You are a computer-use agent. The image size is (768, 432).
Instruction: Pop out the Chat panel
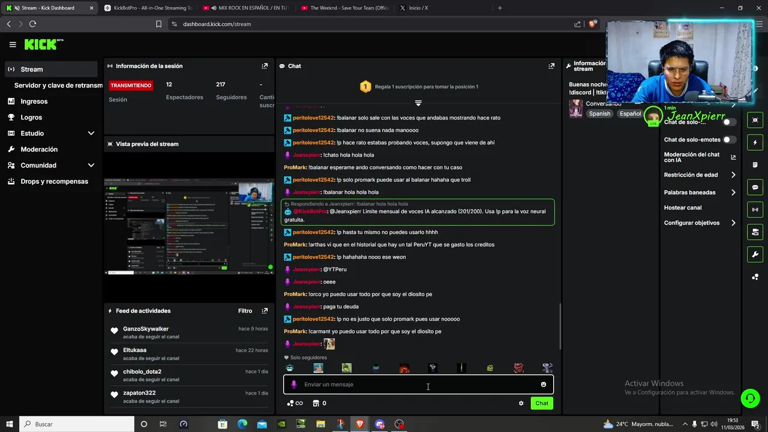coord(551,66)
